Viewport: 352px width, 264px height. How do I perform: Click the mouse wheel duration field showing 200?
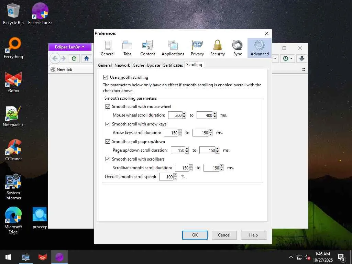[x=175, y=115]
